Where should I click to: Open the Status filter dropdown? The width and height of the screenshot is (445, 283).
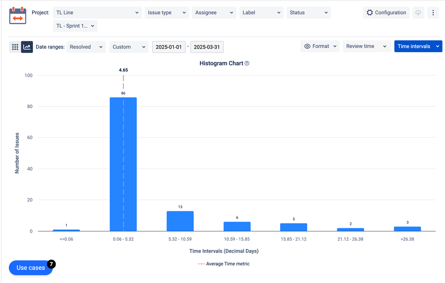click(x=309, y=13)
